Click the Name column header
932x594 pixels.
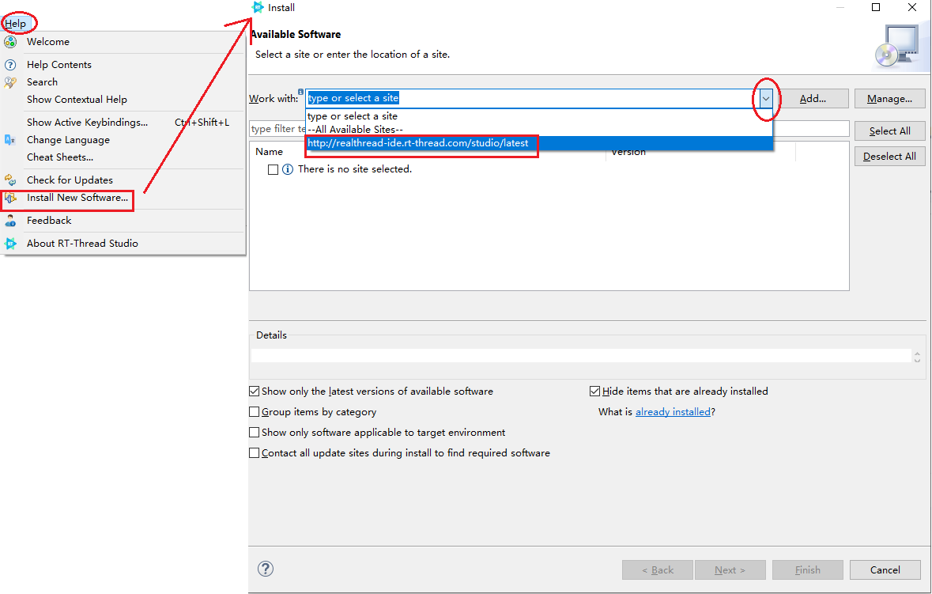(270, 152)
